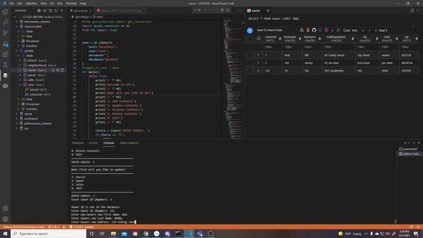The width and height of the screenshot is (423, 238).
Task: Open the Source Control view
Action: [x=5, y=33]
